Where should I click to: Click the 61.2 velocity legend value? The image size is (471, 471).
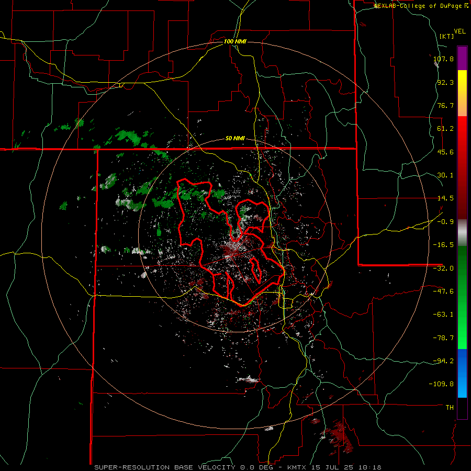445,129
